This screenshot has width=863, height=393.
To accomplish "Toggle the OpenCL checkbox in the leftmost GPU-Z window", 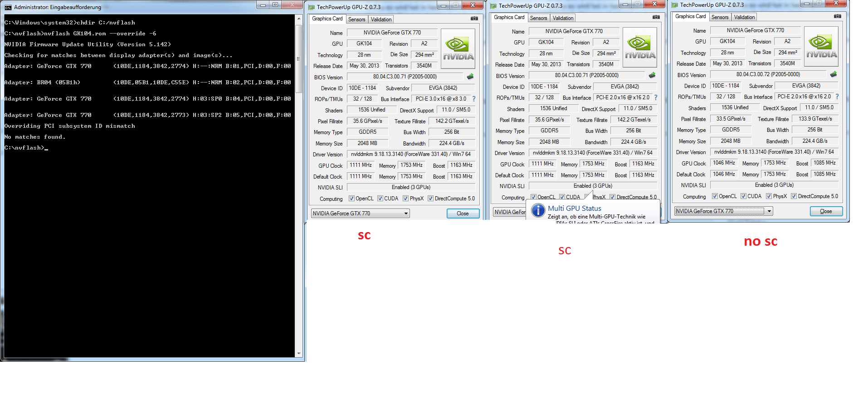I will pyautogui.click(x=351, y=199).
